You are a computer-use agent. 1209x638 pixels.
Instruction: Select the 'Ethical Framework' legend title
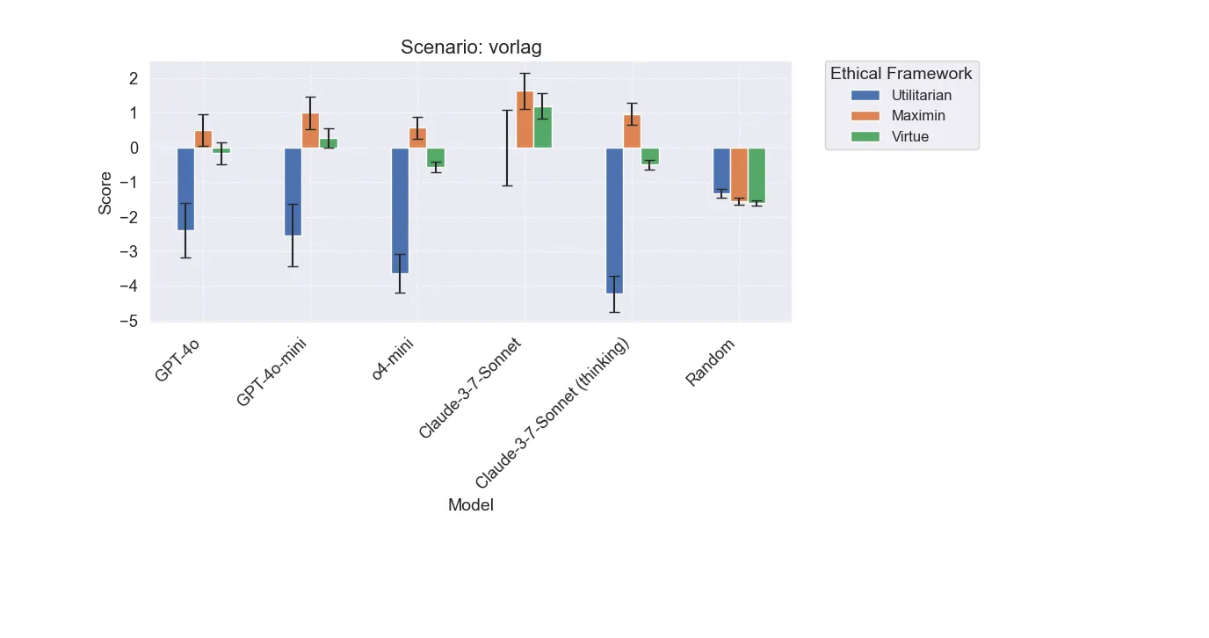[x=901, y=74]
